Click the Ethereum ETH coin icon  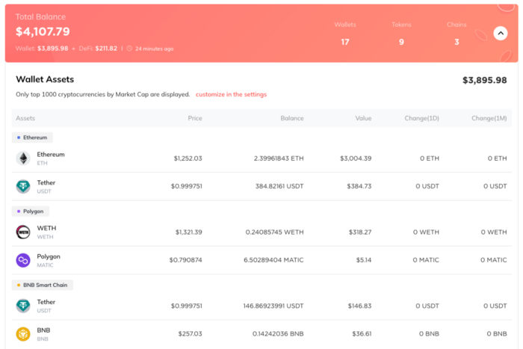[23, 158]
